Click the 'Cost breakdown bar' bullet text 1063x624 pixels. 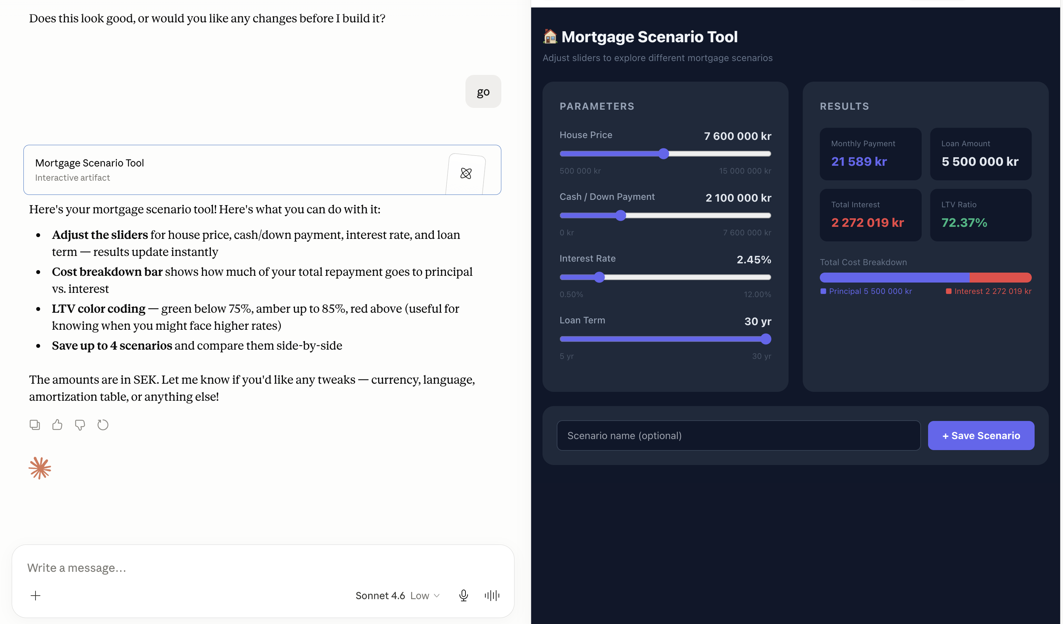[x=107, y=272]
